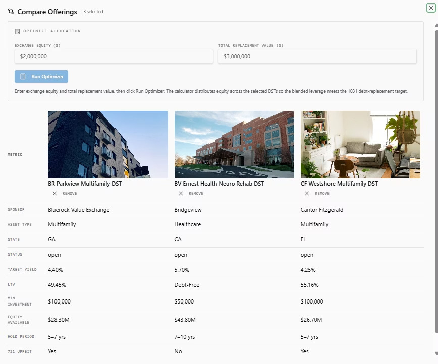Image resolution: width=438 pixels, height=364 pixels.
Task: Click target yield 4.25%
Action: [x=308, y=270]
